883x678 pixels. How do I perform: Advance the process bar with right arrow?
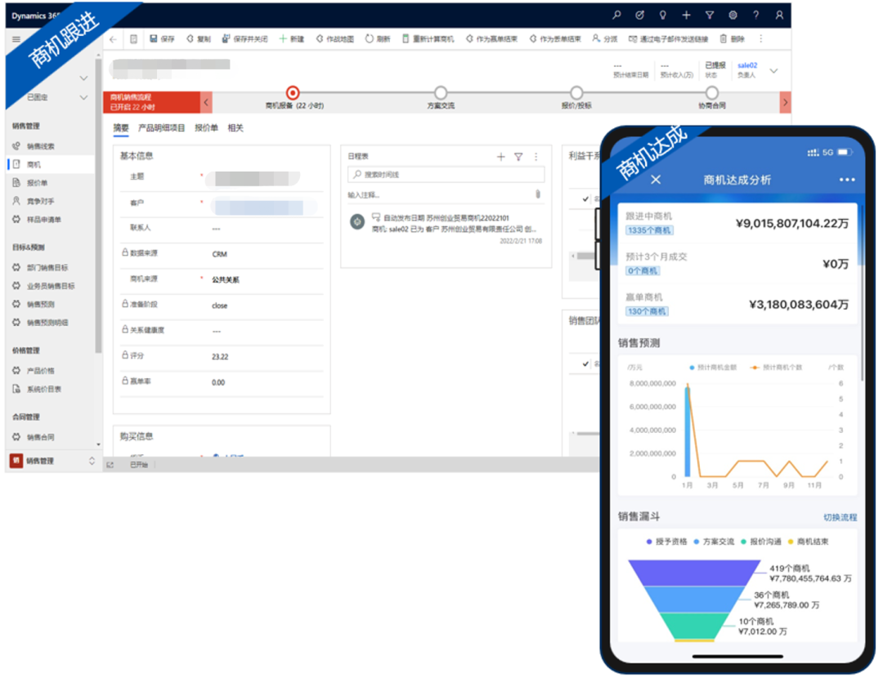click(785, 102)
